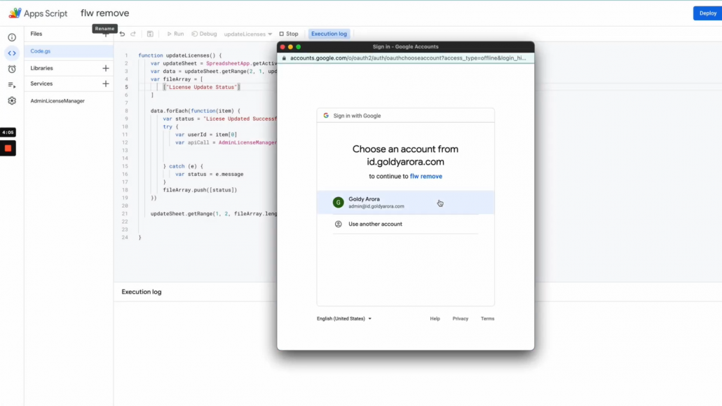Open the Terms link in sign-in window

487,319
